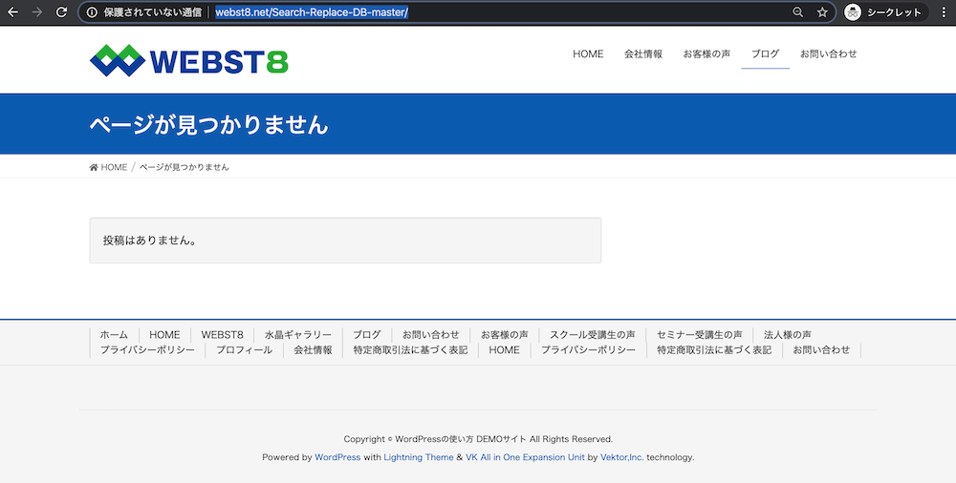Click the 投稿はありません。 message

coord(151,241)
